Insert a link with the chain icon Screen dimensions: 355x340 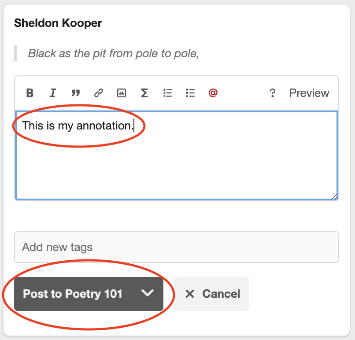tap(99, 93)
